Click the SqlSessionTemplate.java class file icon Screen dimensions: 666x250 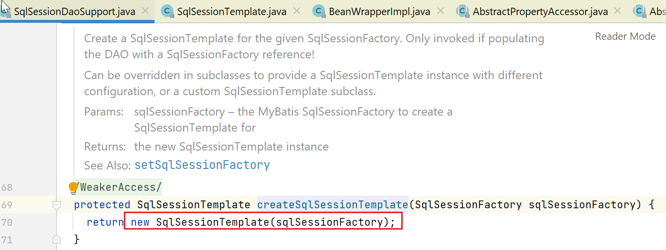click(x=167, y=11)
